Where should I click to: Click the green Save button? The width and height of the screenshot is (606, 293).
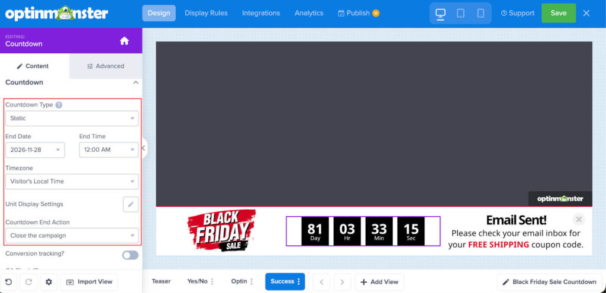(x=559, y=13)
